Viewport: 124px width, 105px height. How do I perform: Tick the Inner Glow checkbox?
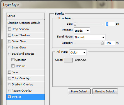[9, 47]
